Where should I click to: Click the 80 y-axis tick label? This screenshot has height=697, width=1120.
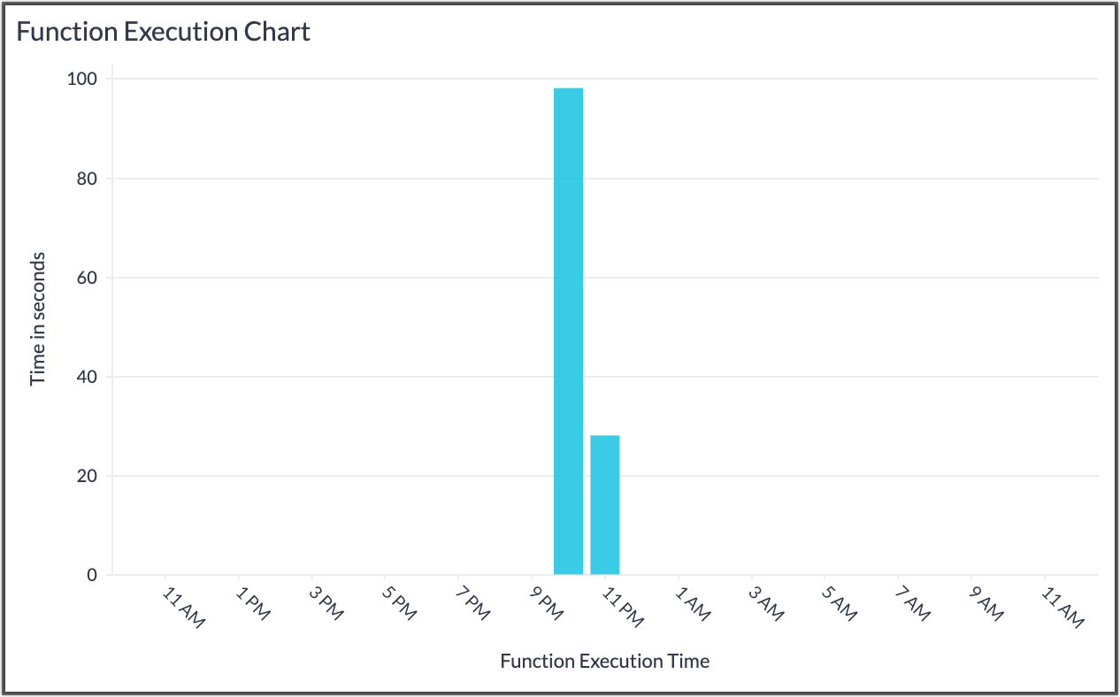pos(87,179)
